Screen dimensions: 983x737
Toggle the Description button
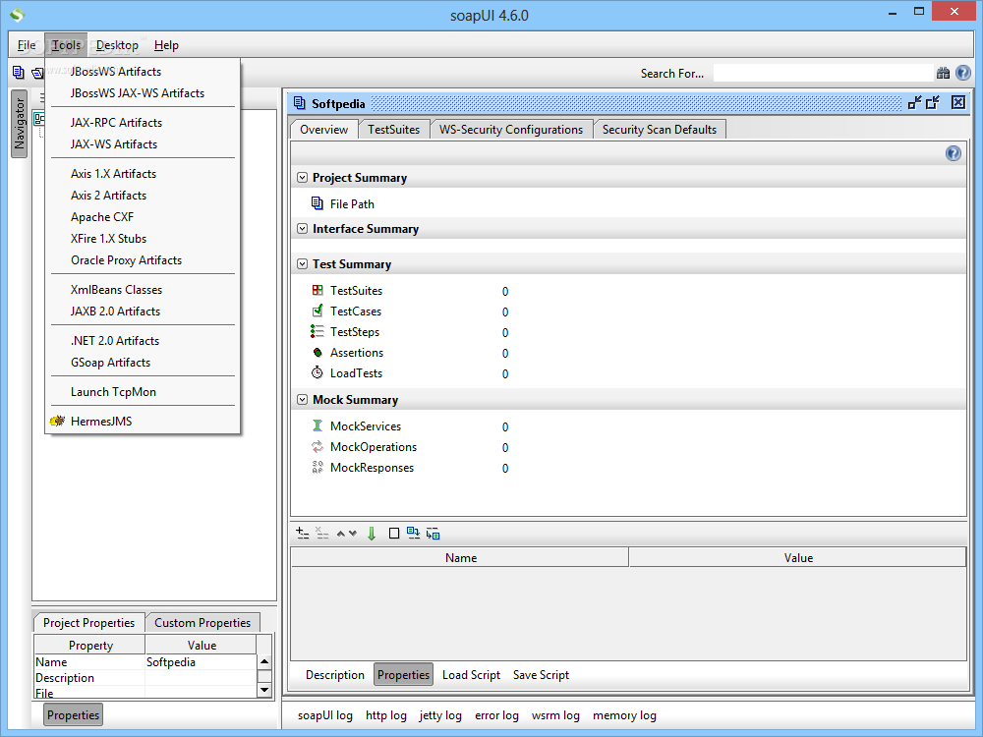click(335, 674)
